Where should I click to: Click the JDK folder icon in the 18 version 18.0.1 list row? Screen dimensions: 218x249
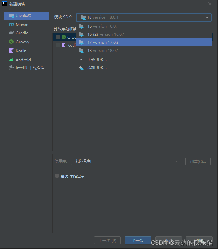pos(81,51)
